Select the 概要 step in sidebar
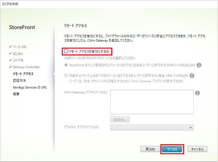The image size is (218, 162). pos(16,94)
